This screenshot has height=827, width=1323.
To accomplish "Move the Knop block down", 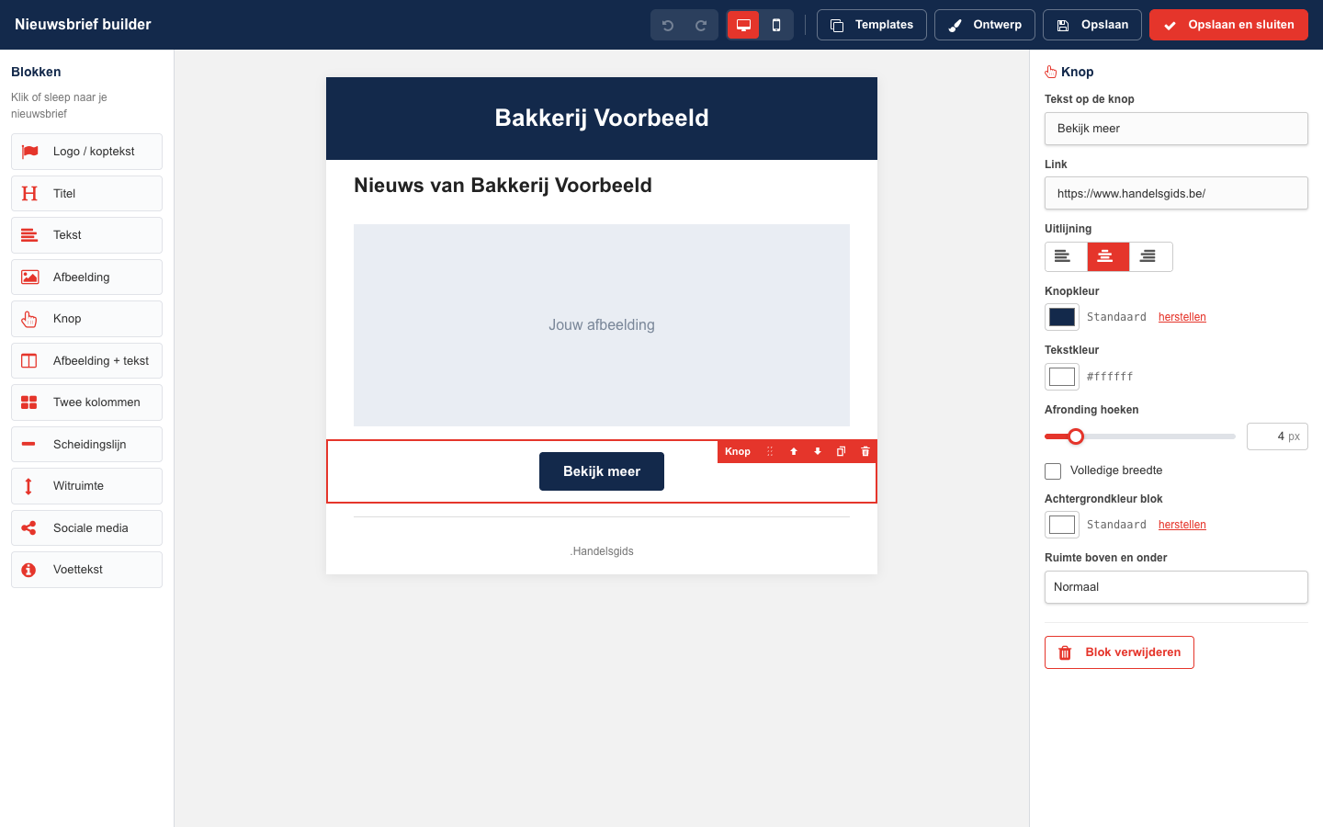I will 818,451.
